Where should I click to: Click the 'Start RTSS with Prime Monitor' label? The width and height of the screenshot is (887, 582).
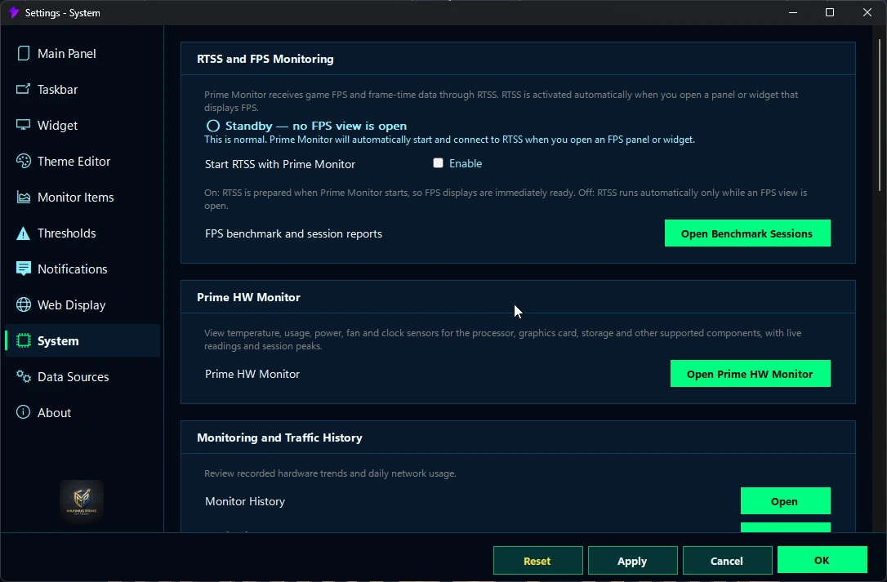[280, 164]
